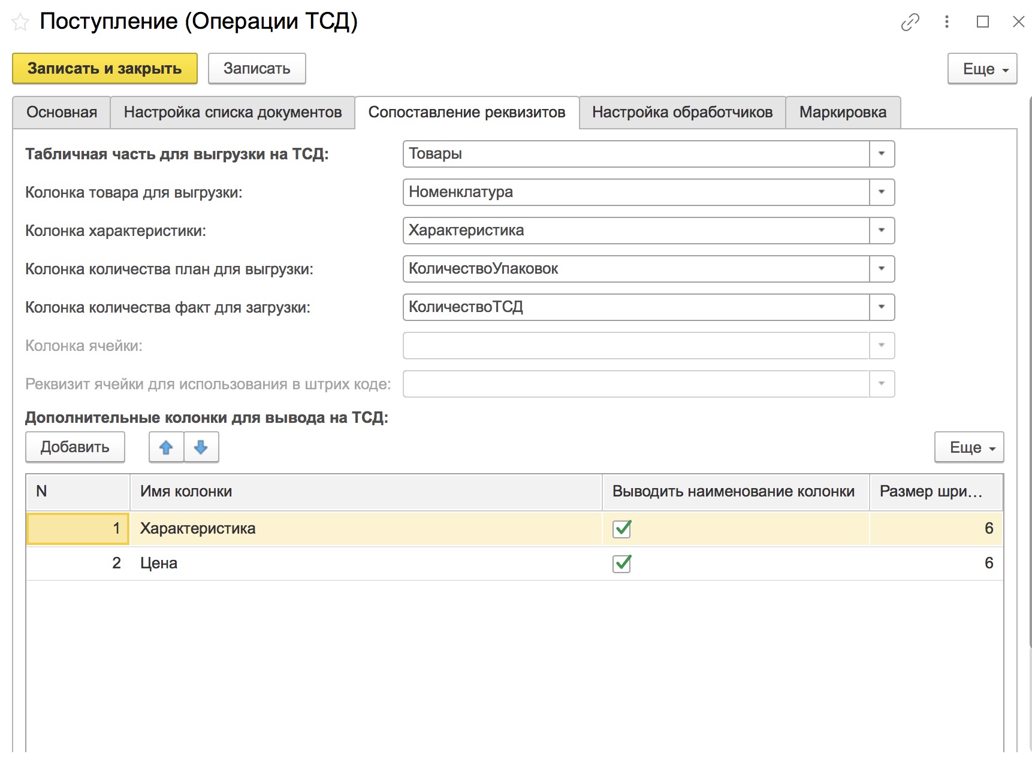Maximize the window
1032x763 pixels.
(x=983, y=22)
